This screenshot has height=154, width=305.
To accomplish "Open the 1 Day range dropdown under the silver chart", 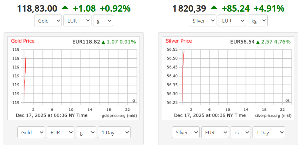I will (269, 132).
